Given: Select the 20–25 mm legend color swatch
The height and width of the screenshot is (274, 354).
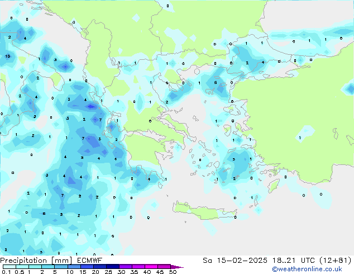Looking at the screenshot, I should (x=100, y=267).
